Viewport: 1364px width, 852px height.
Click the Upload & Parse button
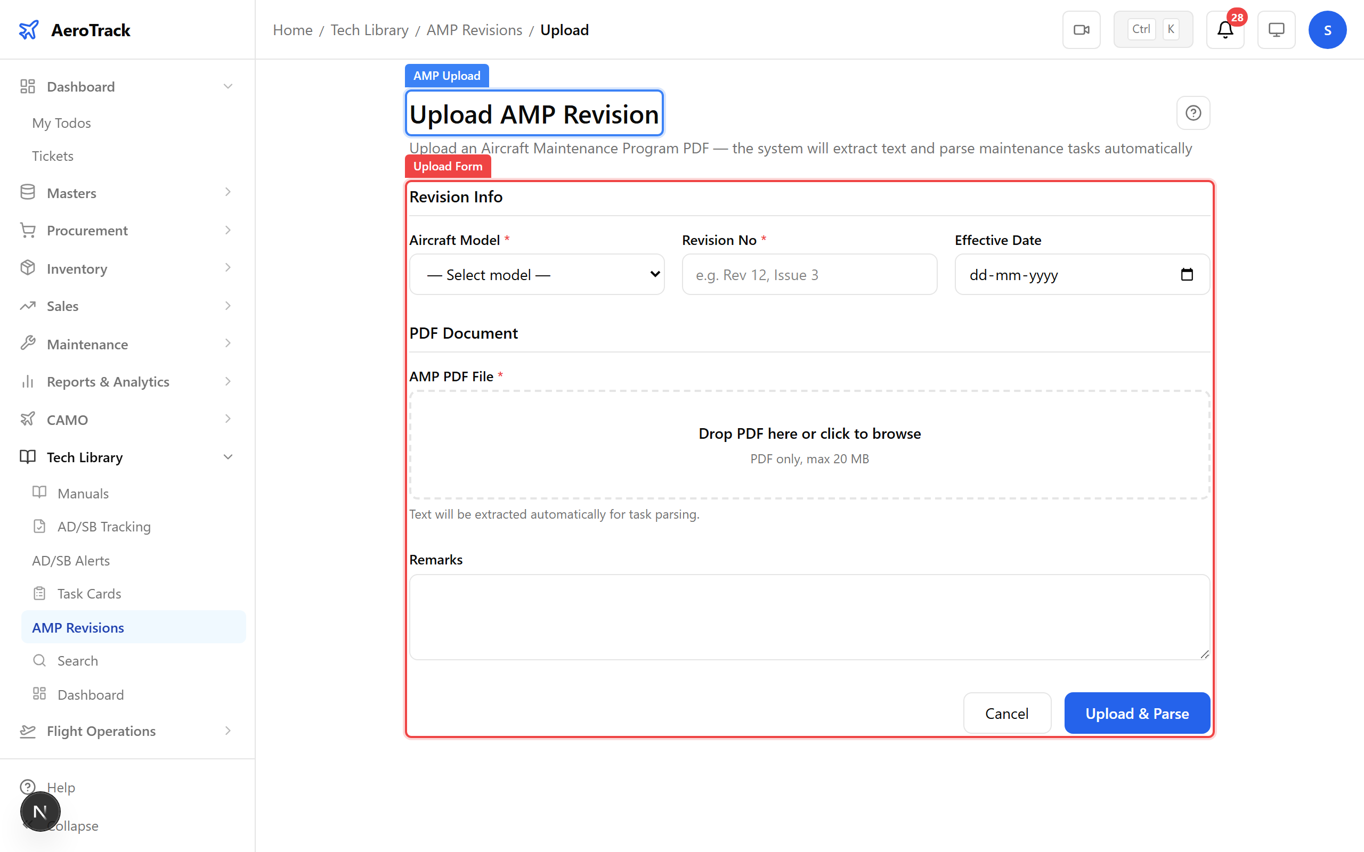[x=1136, y=713]
